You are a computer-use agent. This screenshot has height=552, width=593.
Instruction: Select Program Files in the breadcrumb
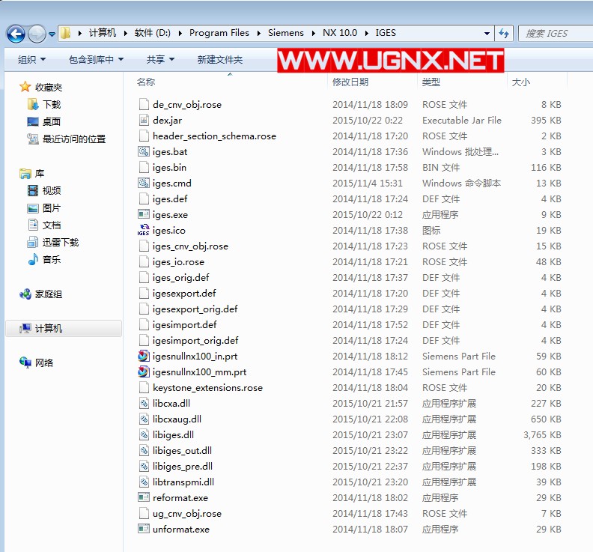pyautogui.click(x=219, y=33)
